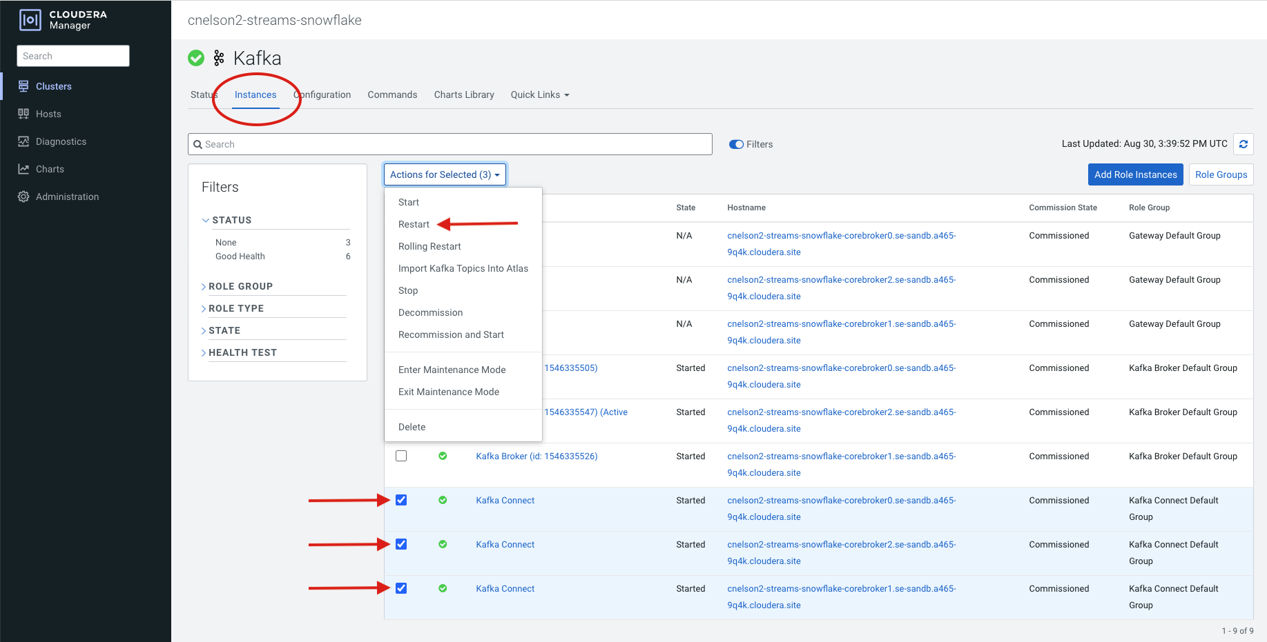Image resolution: width=1267 pixels, height=642 pixels.
Task: Open Clusters from the sidebar icon
Action: point(23,86)
